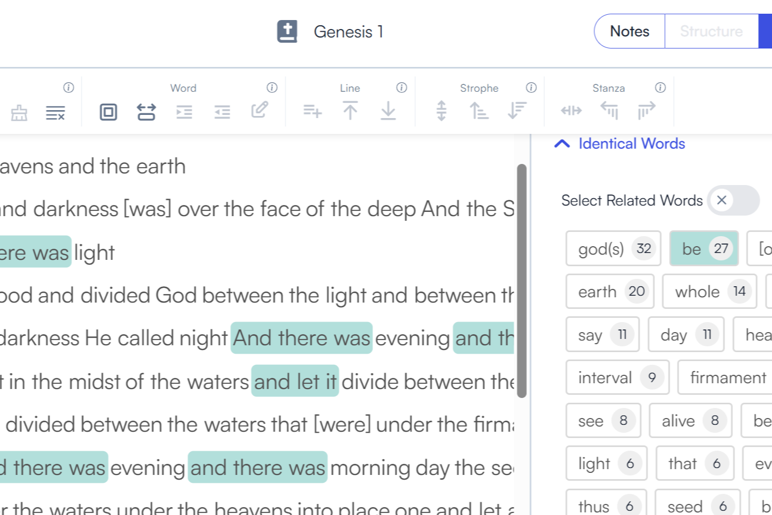Open the word edit pencil tool
Image resolution: width=772 pixels, height=515 pixels.
(x=259, y=111)
